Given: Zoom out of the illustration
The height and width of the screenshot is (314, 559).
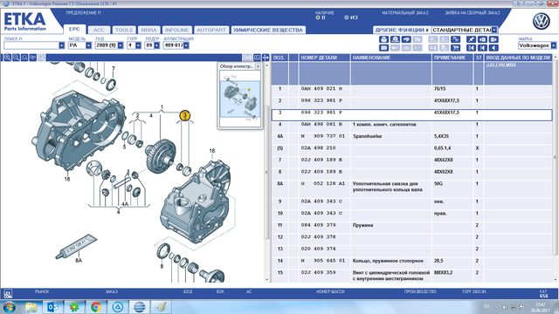Looking at the screenshot, I should click(x=16, y=58).
